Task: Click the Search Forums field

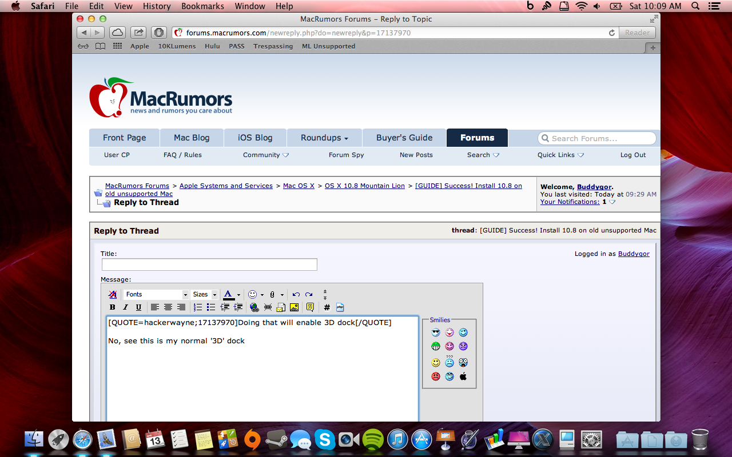Action: click(x=597, y=138)
